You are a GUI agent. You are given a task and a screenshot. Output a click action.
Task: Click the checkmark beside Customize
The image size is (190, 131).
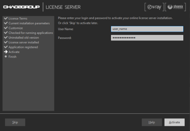click(x=6, y=28)
